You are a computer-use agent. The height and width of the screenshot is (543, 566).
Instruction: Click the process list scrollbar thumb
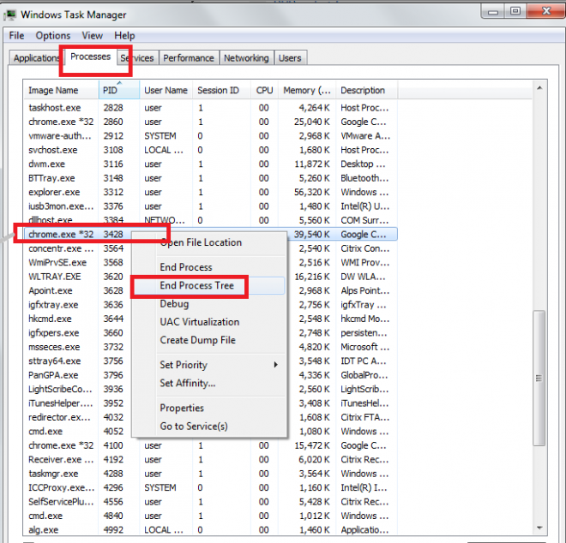coord(539,378)
